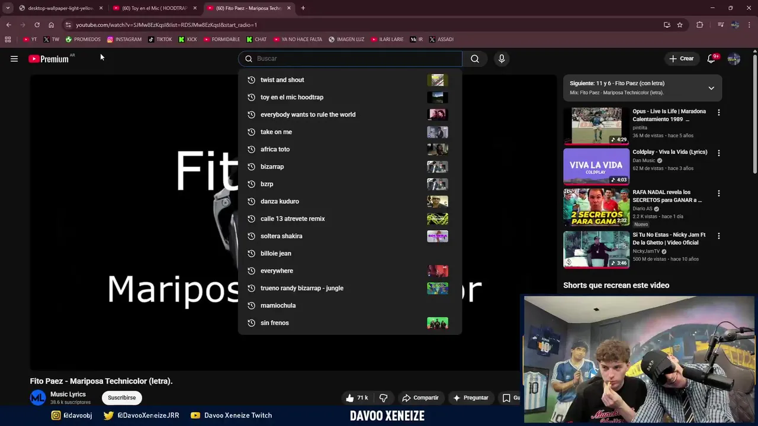Screen dimensions: 758x426
Task: Select suggestion 'toy en el mic hoodtrap'
Action: click(x=349, y=97)
